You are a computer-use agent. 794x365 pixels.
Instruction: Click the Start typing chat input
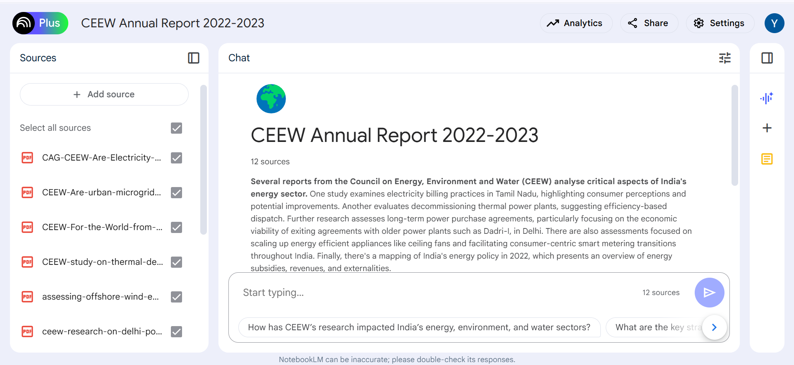[x=434, y=293]
